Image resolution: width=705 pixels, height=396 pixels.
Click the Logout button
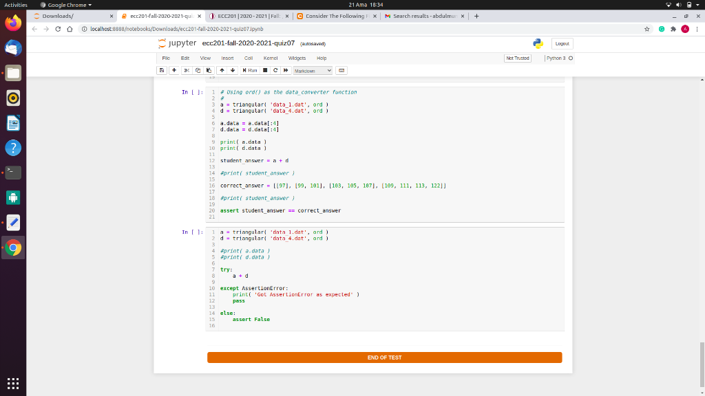562,43
